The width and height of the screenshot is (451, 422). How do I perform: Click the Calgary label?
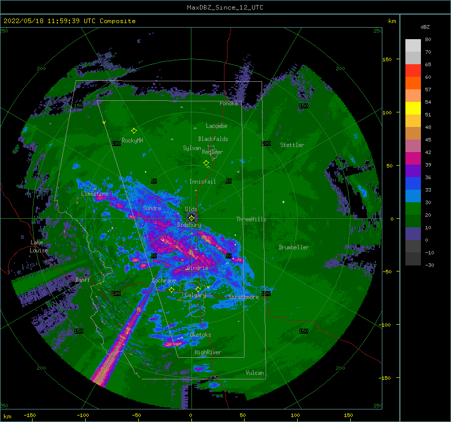click(x=195, y=295)
